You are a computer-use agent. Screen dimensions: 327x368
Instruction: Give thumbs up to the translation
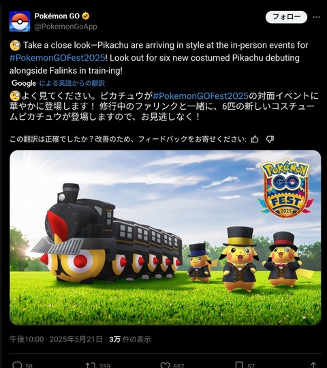(255, 139)
